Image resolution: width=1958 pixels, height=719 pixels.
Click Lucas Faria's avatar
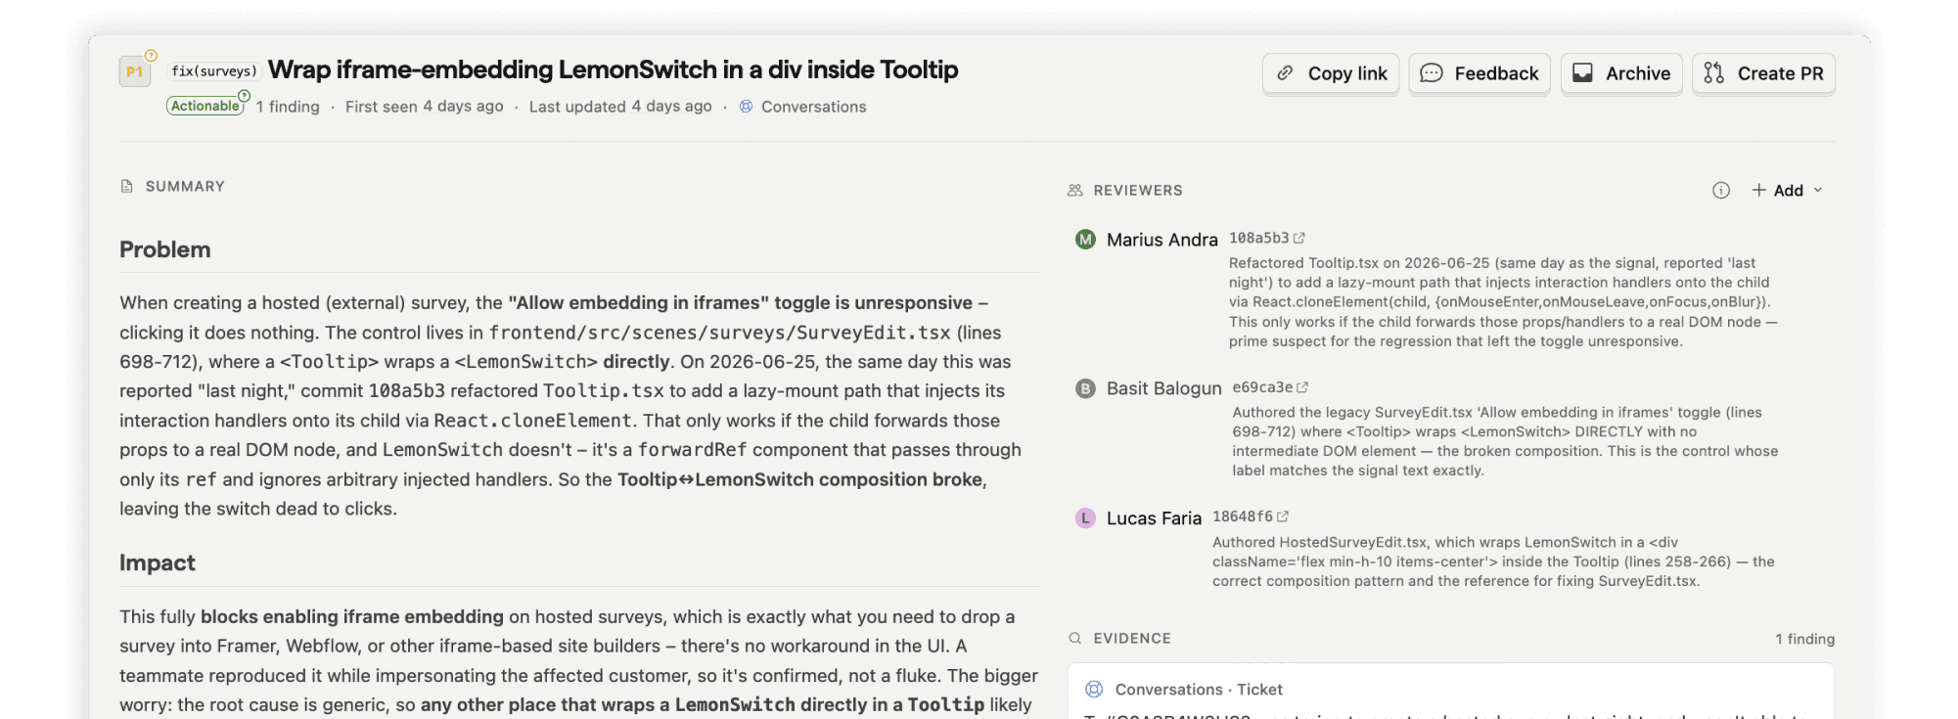click(1085, 518)
